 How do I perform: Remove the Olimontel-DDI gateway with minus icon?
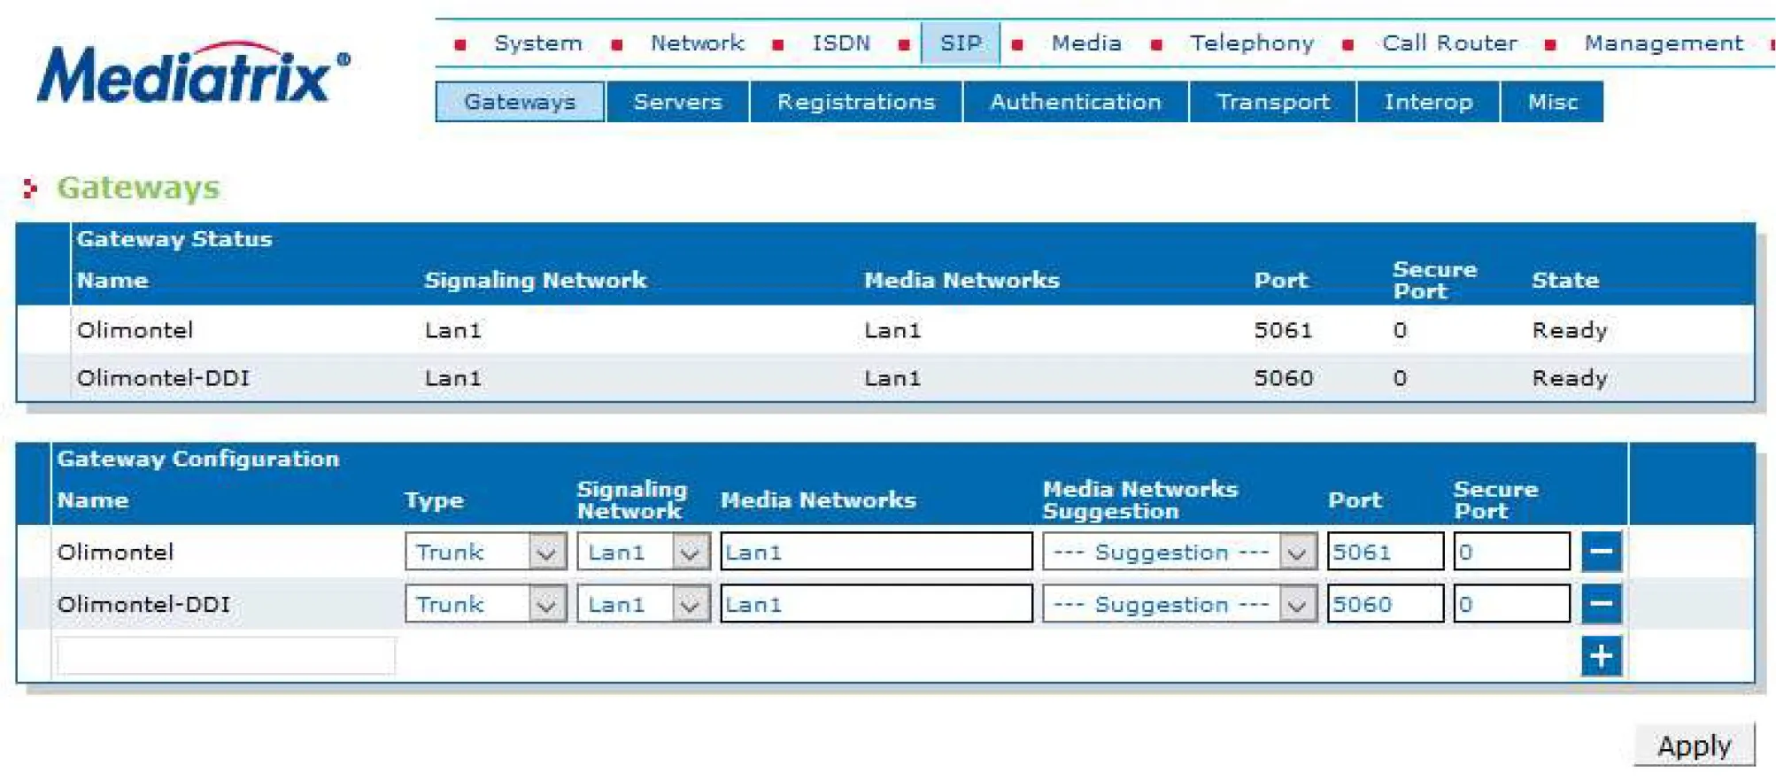(1601, 604)
